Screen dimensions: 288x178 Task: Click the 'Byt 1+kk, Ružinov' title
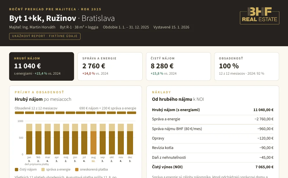pyautogui.click(x=43, y=18)
